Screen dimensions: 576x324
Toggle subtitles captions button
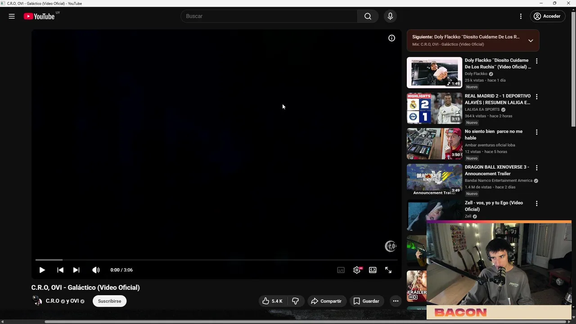(x=341, y=270)
